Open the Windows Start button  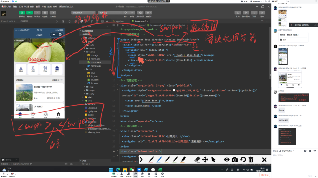pos(111,169)
